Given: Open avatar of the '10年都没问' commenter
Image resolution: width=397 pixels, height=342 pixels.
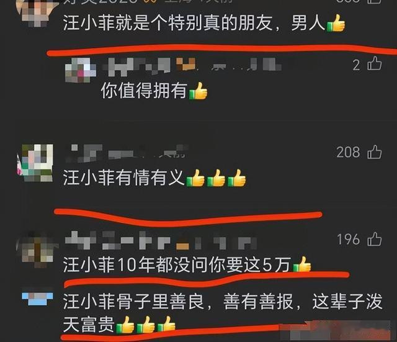Looking at the screenshot, I should click(37, 250).
